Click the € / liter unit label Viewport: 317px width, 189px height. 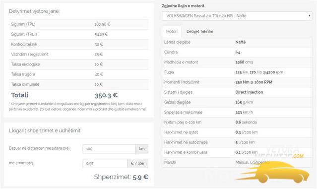pos(138,163)
